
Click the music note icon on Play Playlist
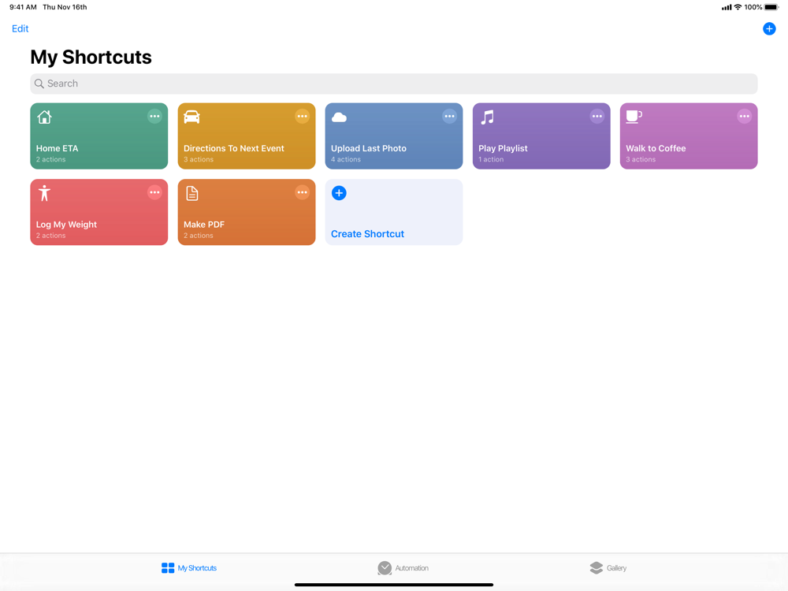coord(487,117)
